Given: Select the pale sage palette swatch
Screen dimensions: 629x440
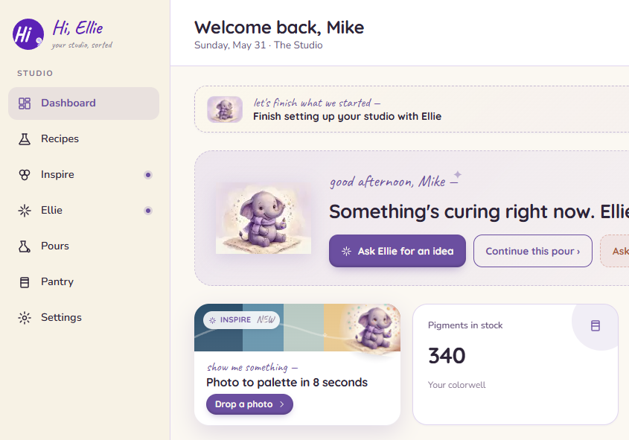Looking at the screenshot, I should [304, 328].
